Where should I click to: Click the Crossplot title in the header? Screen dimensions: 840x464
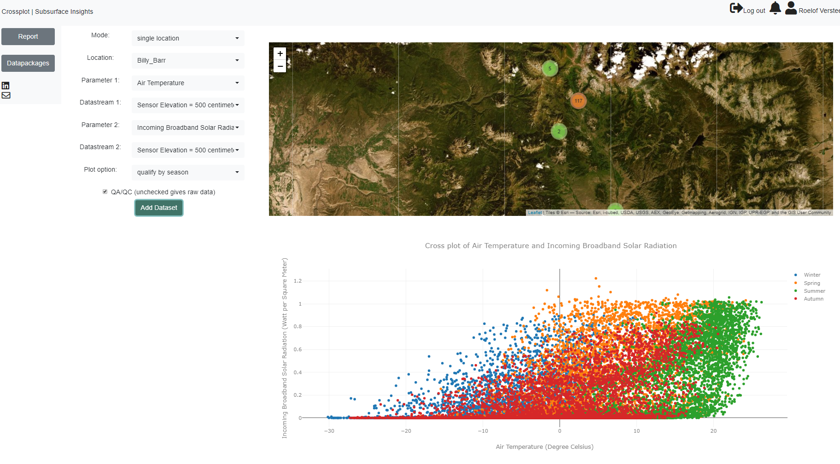[15, 11]
